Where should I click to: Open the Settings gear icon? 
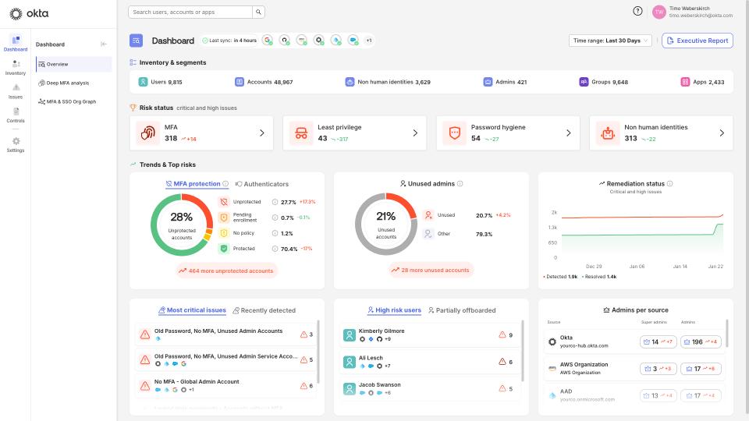pos(16,141)
